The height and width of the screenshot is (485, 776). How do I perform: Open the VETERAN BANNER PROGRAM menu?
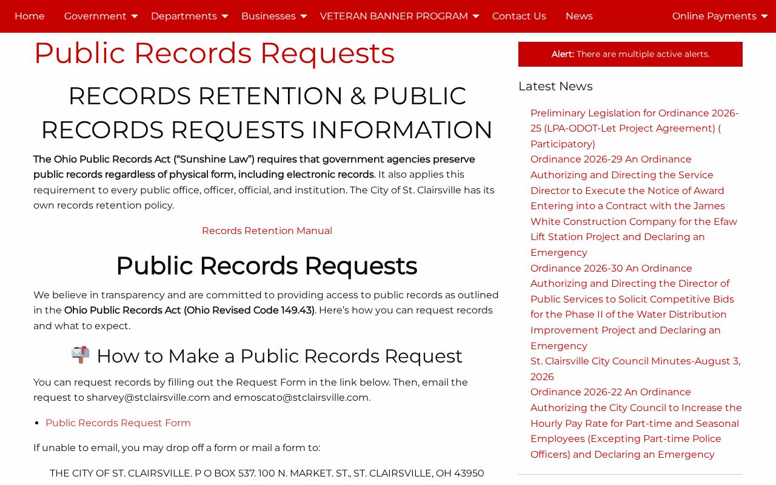click(394, 16)
